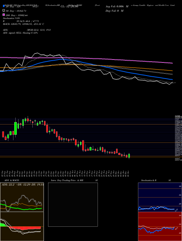Click the 'SI 14/5: 46.6 / 47.71' value
This screenshot has height=241, width=182.
click(28, 21)
